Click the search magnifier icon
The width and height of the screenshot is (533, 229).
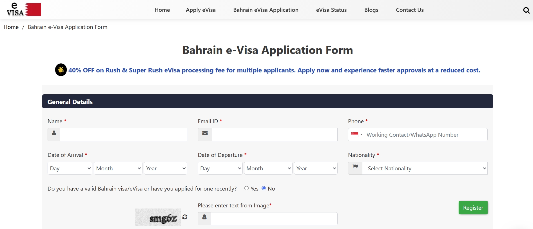[x=526, y=10]
